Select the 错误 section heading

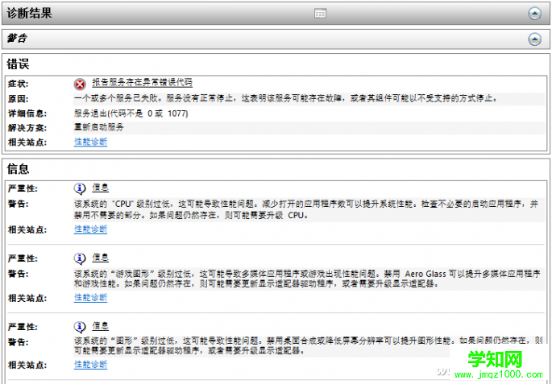click(x=19, y=64)
